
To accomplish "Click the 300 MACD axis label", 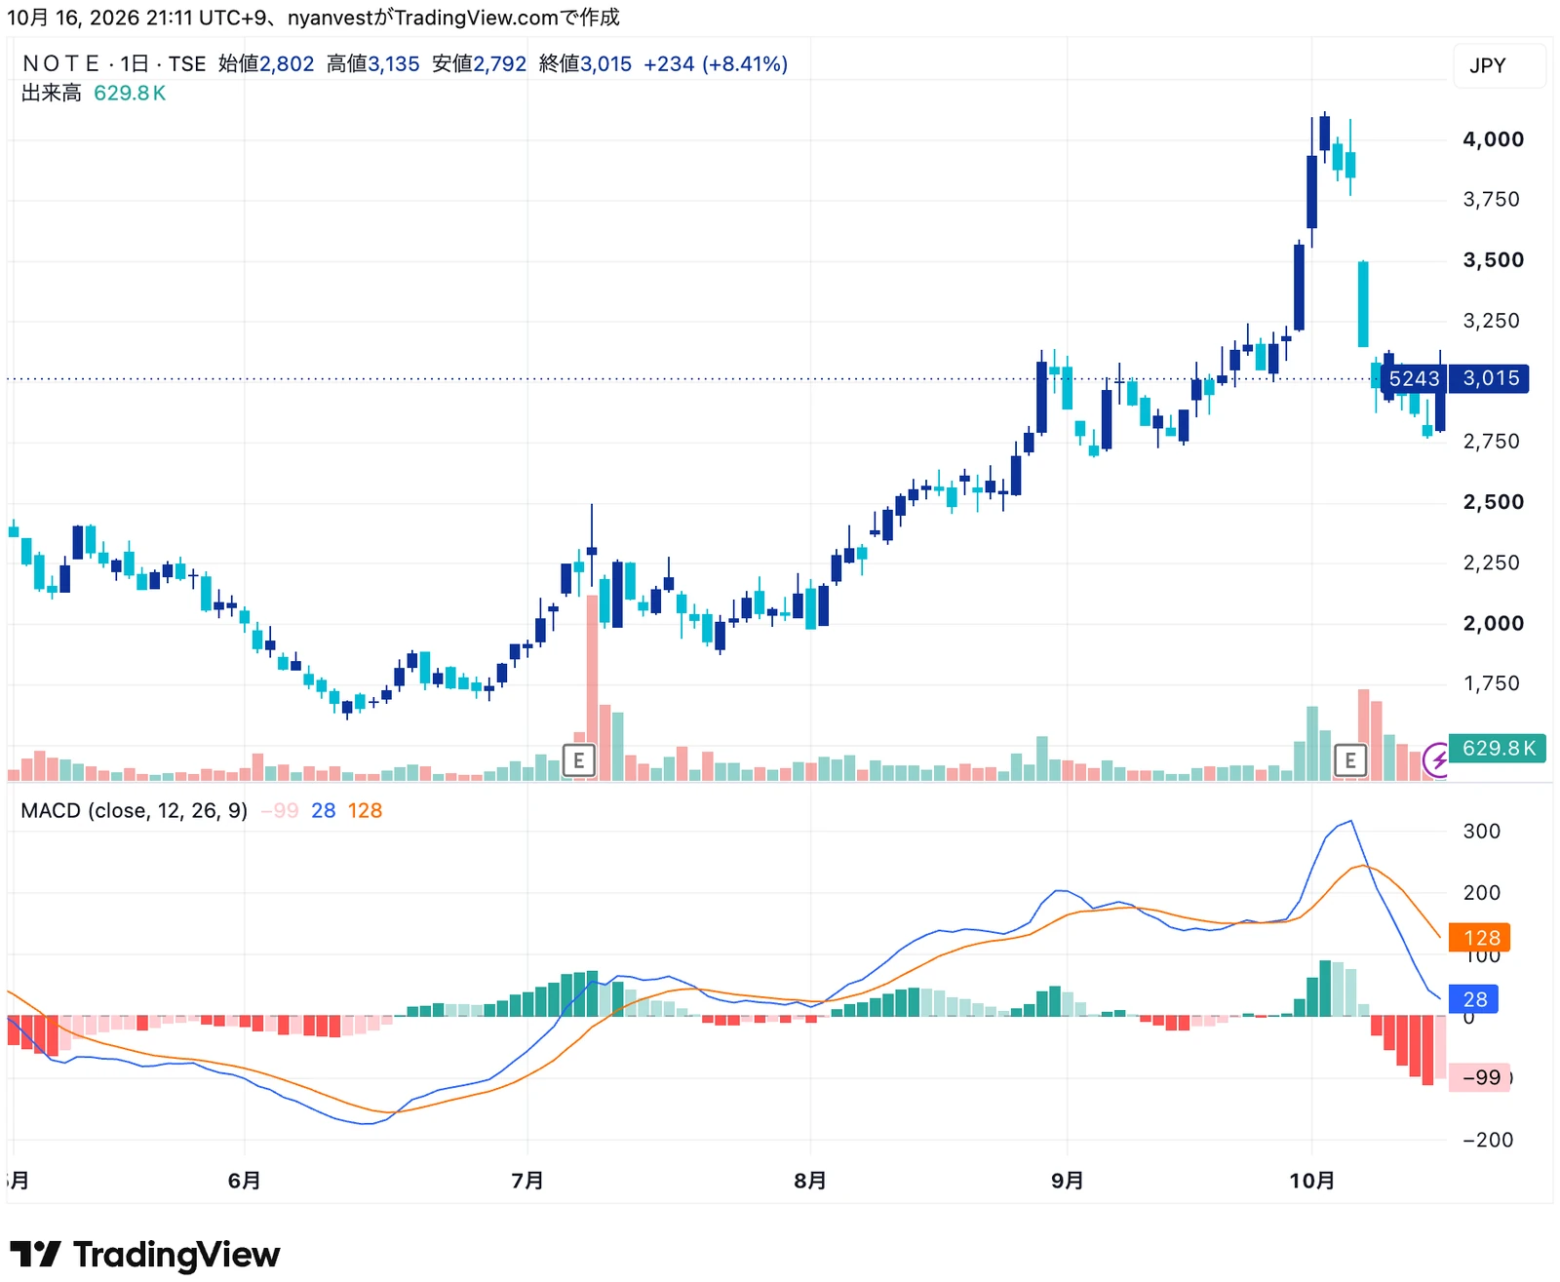I will click(x=1481, y=831).
